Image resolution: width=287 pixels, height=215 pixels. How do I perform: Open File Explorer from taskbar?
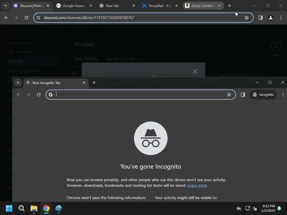pyautogui.click(x=34, y=208)
